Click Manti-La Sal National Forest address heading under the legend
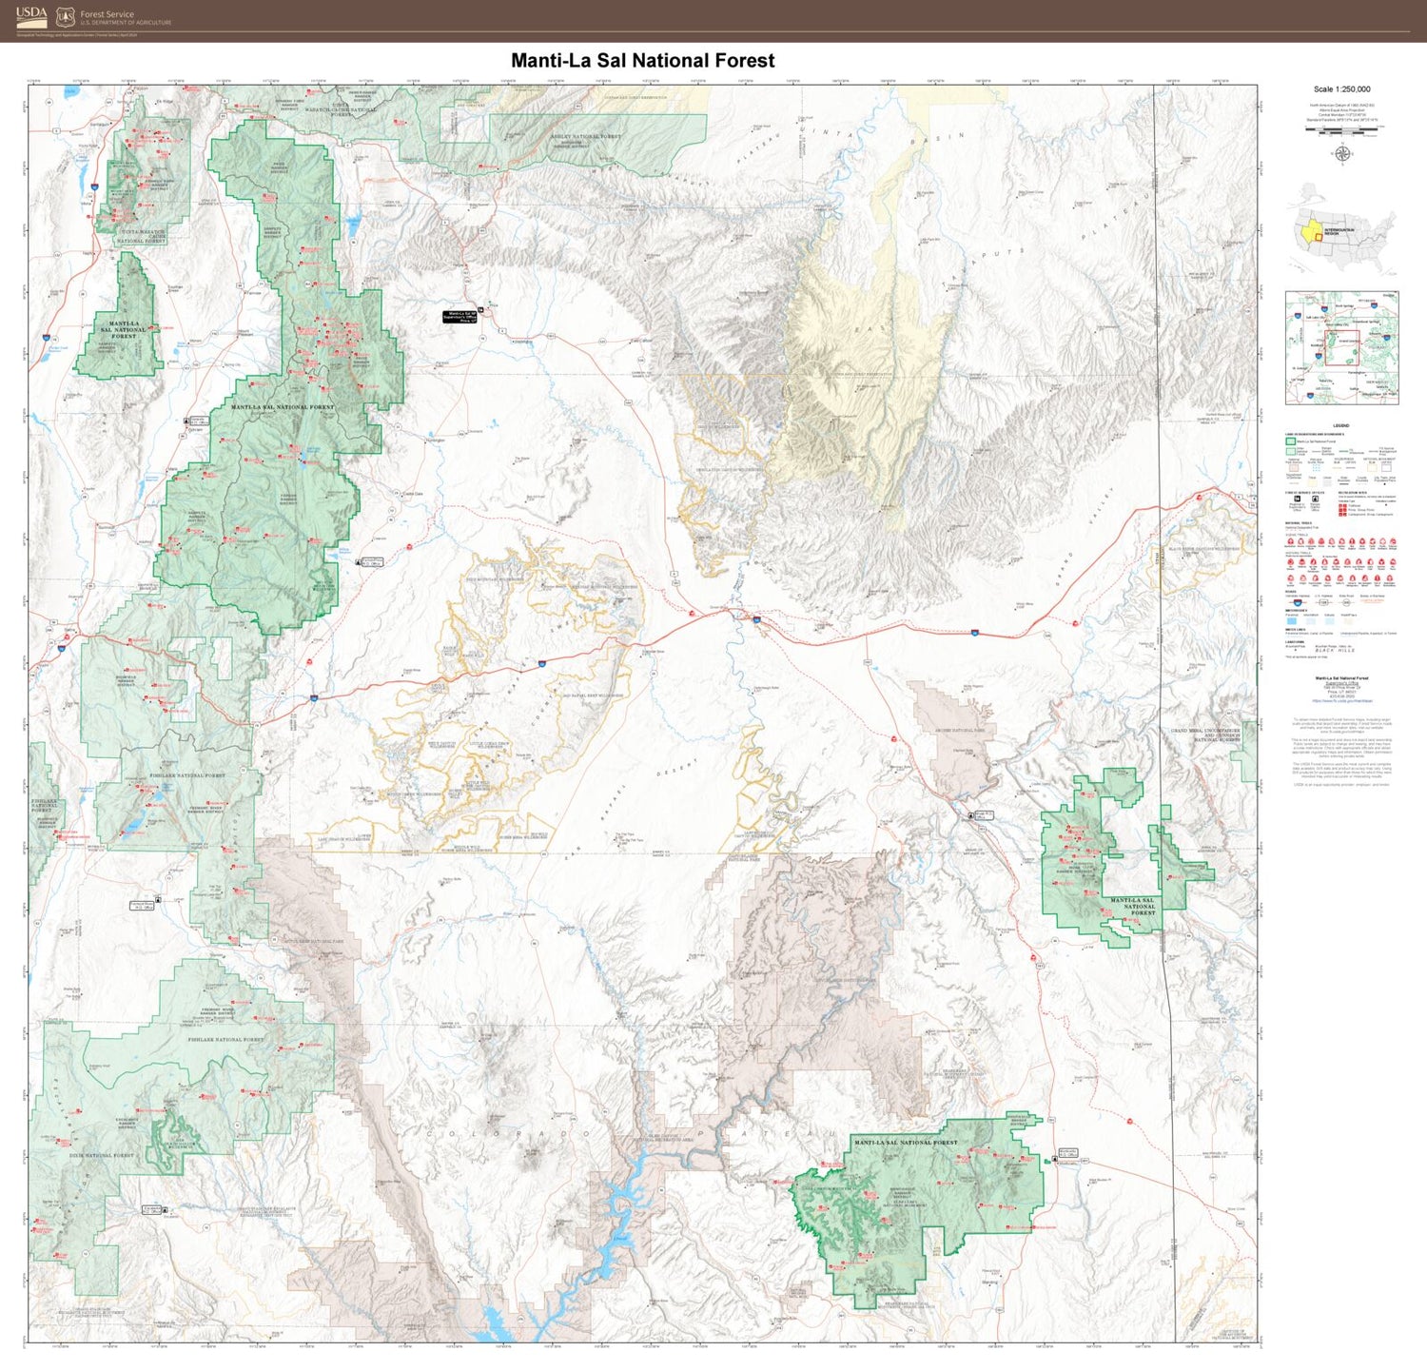The width and height of the screenshot is (1427, 1371). pos(1342,678)
